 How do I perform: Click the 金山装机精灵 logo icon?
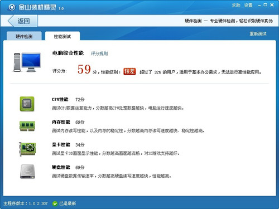(x=12, y=7)
